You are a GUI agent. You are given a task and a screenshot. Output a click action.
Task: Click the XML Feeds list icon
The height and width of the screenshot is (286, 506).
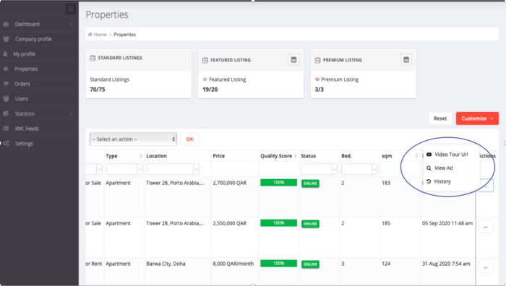coord(6,129)
